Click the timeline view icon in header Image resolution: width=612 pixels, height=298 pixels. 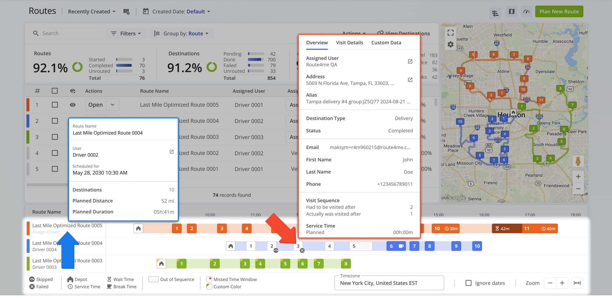[495, 13]
